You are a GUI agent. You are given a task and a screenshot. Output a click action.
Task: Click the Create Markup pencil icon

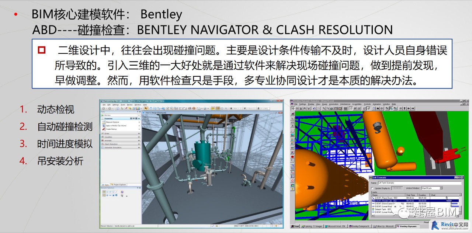(x=104, y=129)
